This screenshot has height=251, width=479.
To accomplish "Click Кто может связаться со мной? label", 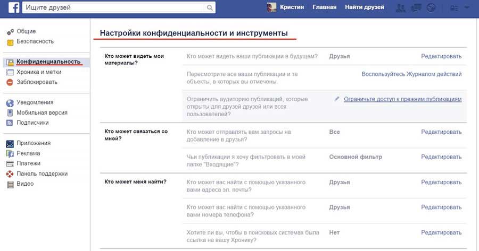I will 136,135.
